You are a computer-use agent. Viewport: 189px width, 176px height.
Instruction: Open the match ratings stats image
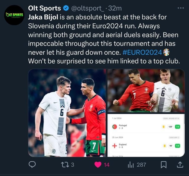(146, 135)
